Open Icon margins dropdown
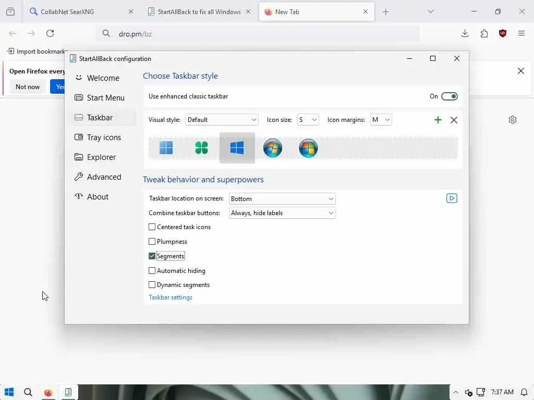This screenshot has height=400, width=534. pyautogui.click(x=381, y=120)
